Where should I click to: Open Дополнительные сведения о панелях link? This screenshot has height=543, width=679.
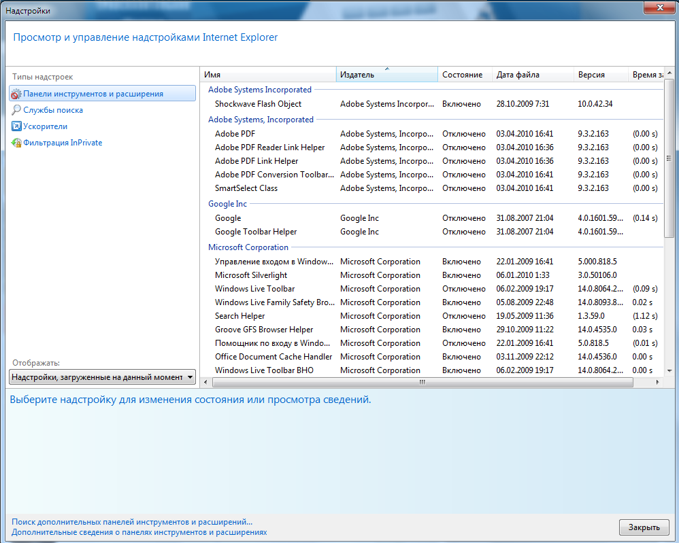tap(139, 532)
